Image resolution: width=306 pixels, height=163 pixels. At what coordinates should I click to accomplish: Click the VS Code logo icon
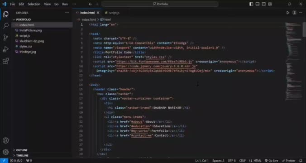pos(4,4)
